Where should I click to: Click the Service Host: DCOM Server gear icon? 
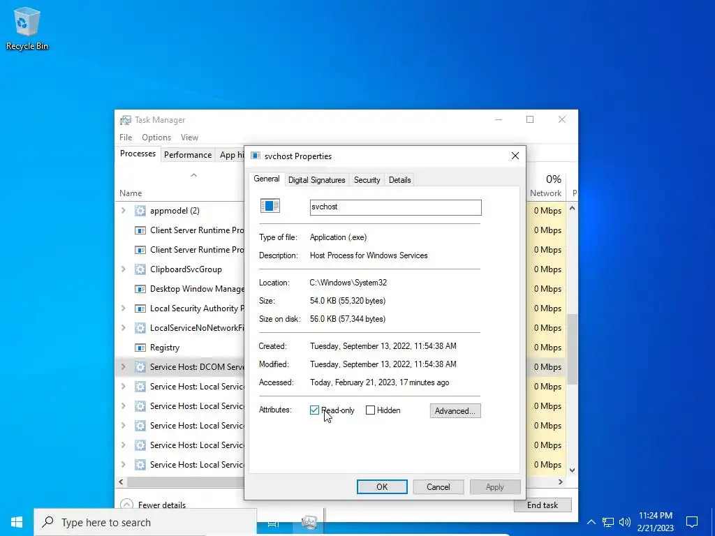point(140,367)
